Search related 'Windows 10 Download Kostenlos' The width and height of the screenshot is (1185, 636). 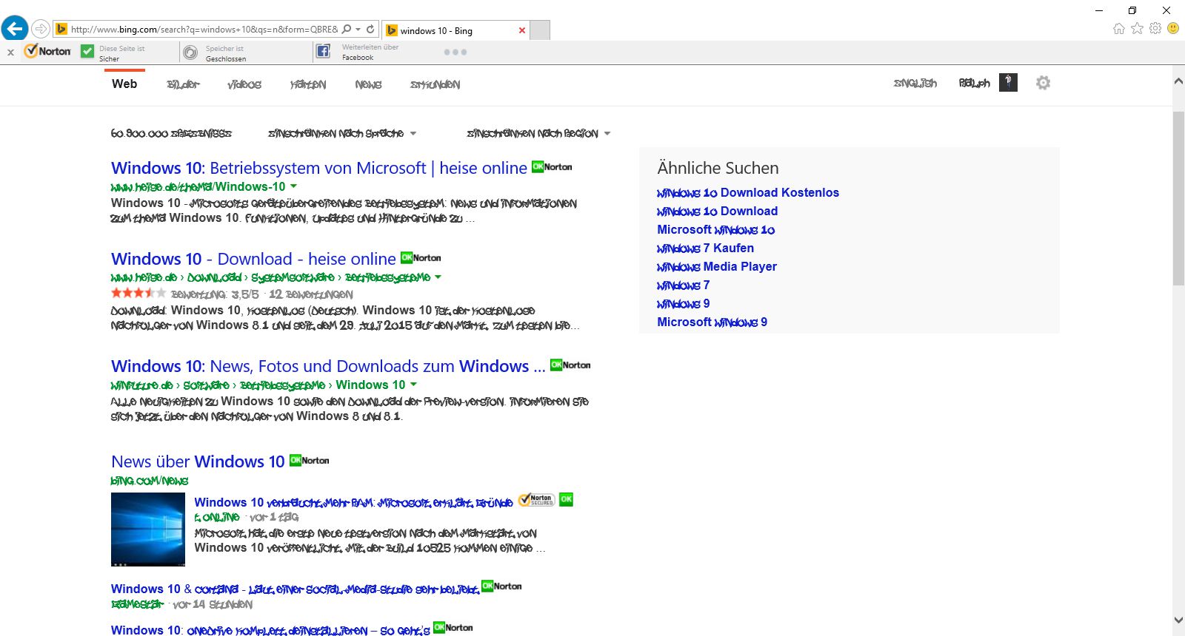(x=748, y=193)
